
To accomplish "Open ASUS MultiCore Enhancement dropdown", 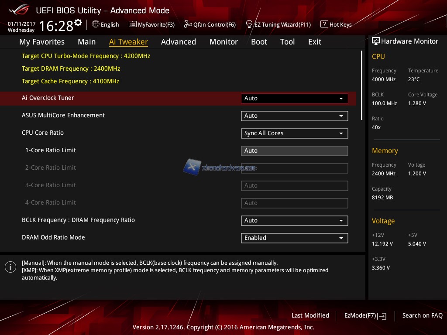I will (x=294, y=116).
